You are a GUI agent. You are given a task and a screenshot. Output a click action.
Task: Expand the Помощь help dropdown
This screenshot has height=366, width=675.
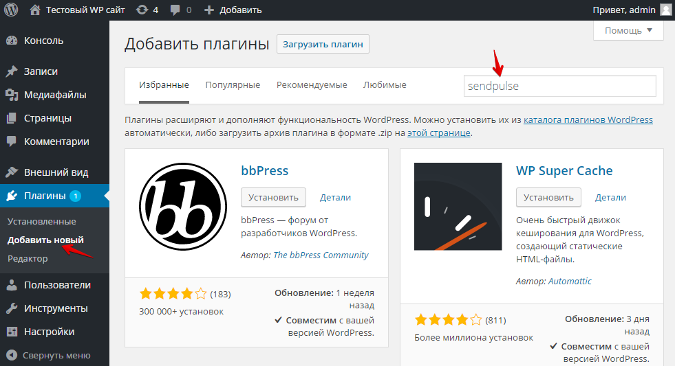tap(628, 30)
